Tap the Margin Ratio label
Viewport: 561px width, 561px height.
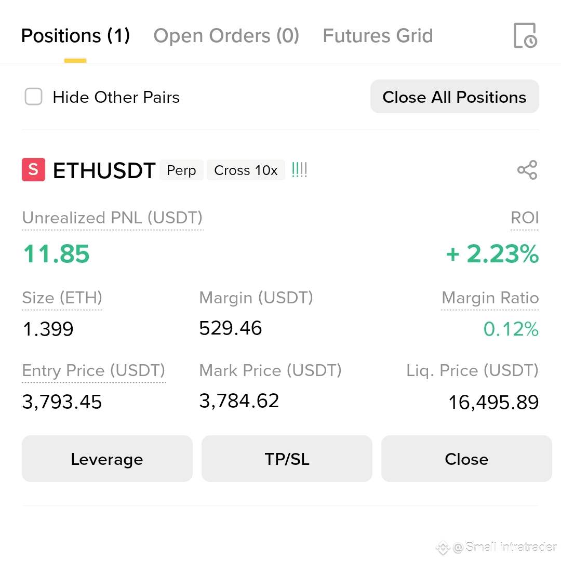tap(490, 298)
